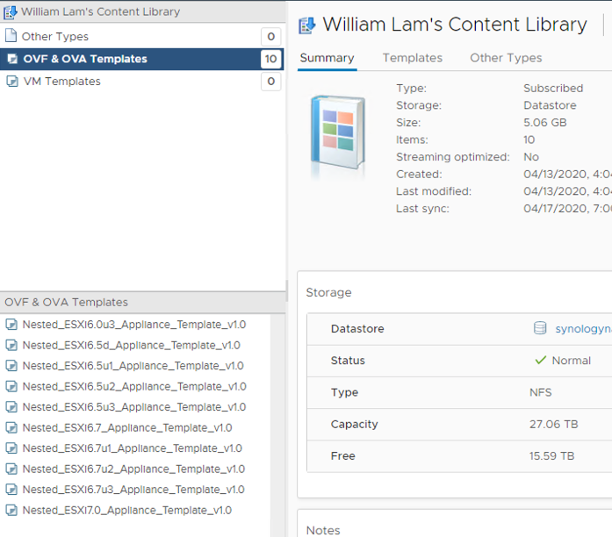Click William Lam's Content Library navigator header

pos(100,11)
